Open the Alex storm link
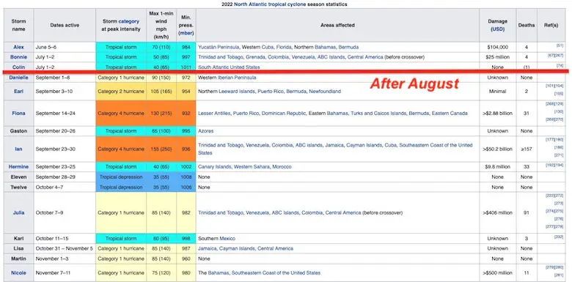This screenshot has width=572, height=282. 18,47
